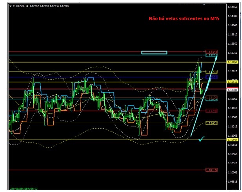Screen dimensions: 242x192
Task: Click the 1.1174 red price label
Action: (x=211, y=111)
